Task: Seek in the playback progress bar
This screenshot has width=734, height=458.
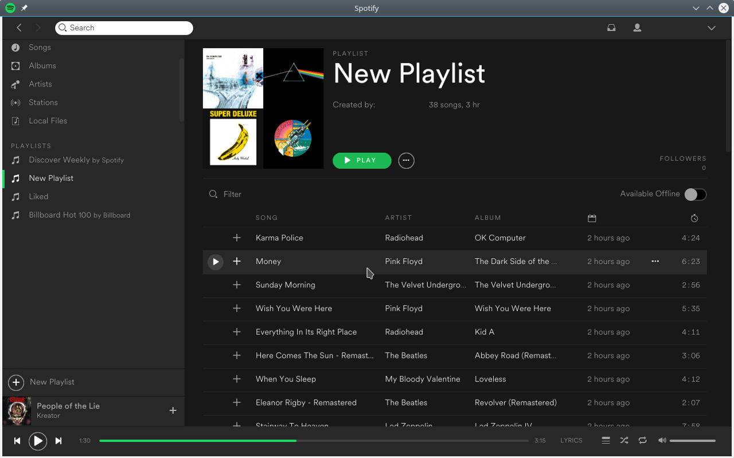Action: tap(314, 441)
